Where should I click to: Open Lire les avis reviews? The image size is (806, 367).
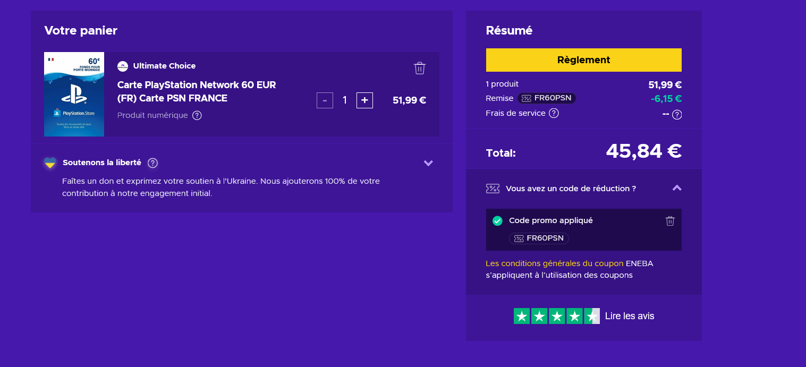(629, 315)
